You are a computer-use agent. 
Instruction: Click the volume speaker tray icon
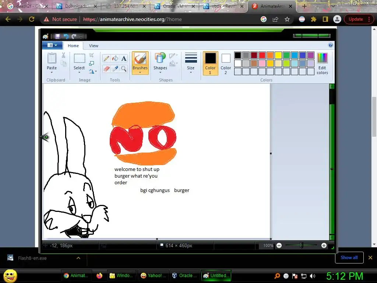pyautogui.click(x=313, y=276)
